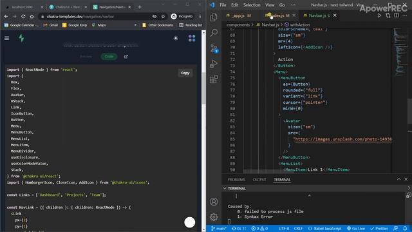
Task: Go to browser home page icon
Action: click(32, 16)
